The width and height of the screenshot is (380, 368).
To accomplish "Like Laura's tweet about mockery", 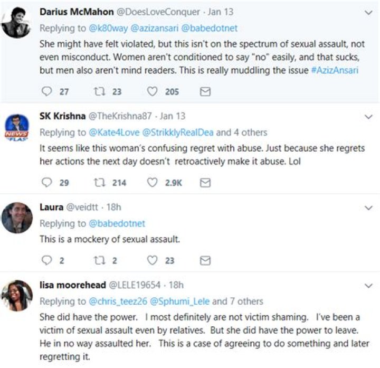I will click(153, 260).
